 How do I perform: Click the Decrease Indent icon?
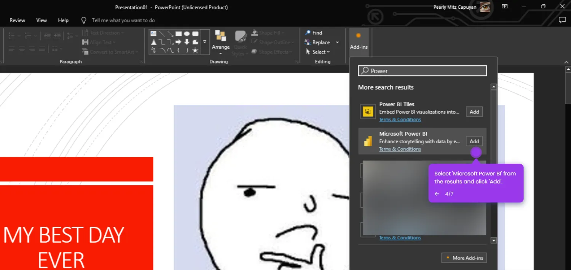pos(48,36)
